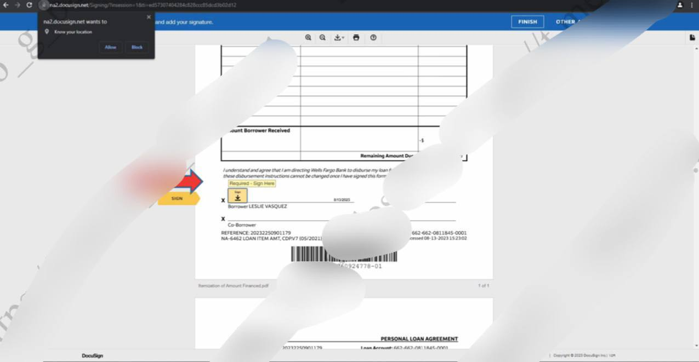Print the document

point(356,37)
